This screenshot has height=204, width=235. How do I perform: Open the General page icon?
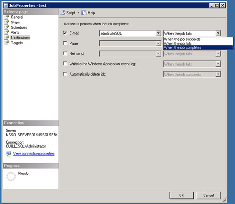(x=7, y=17)
